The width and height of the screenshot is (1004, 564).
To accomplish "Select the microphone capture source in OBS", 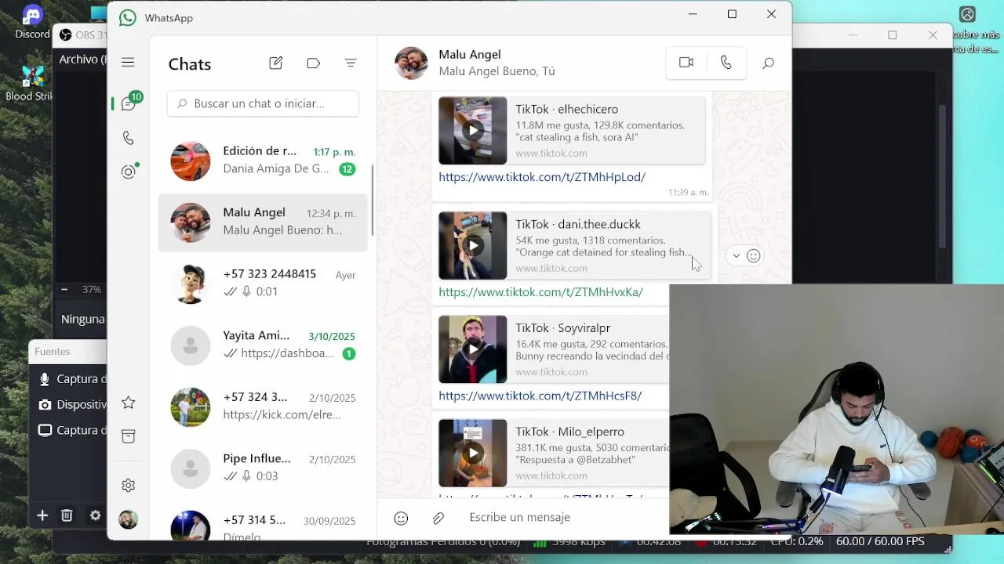I will point(71,379).
